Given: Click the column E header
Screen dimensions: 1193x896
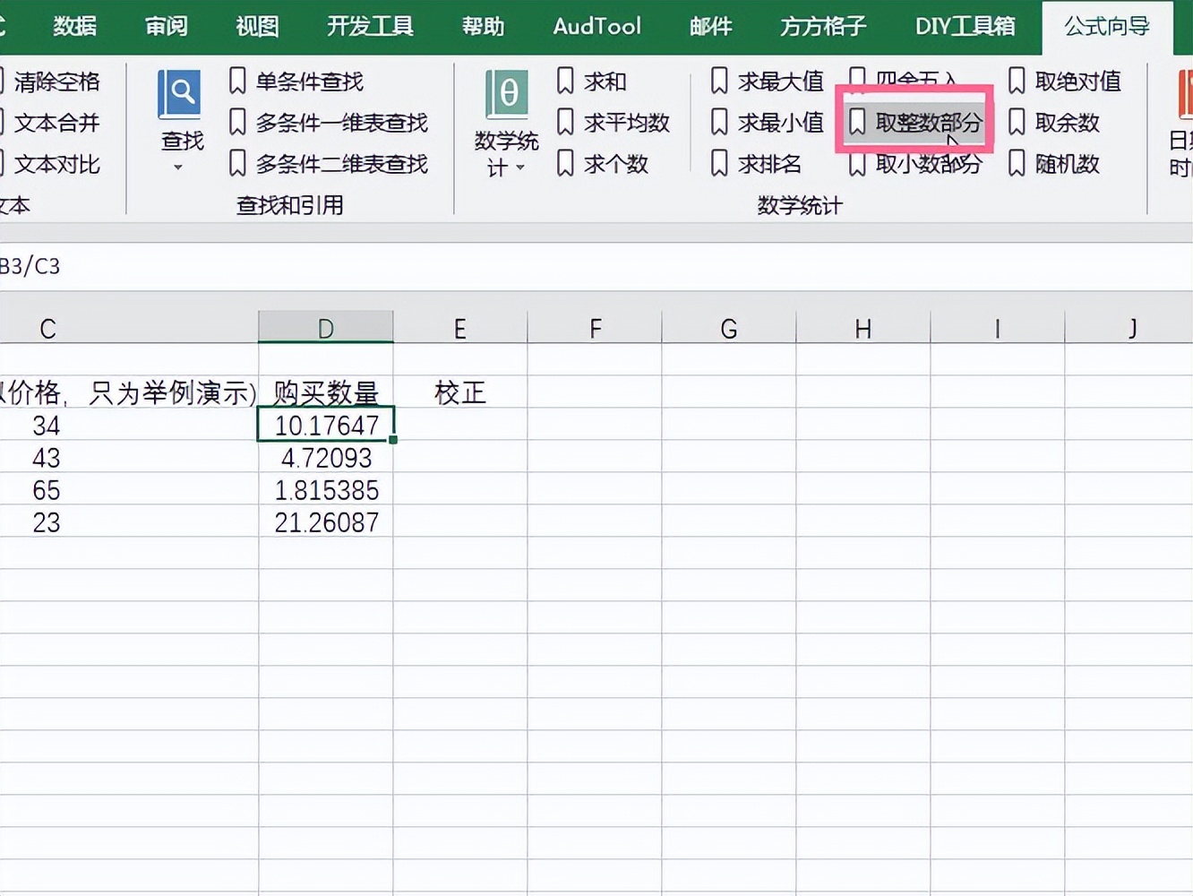Looking at the screenshot, I should click(459, 327).
